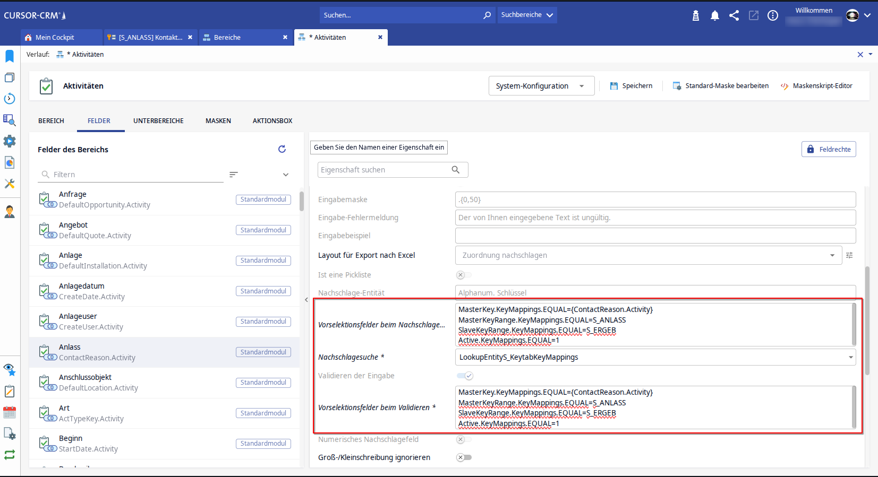Viewport: 878px width, 477px height.
Task: Open the wrench tools icon in sidebar
Action: [10, 184]
